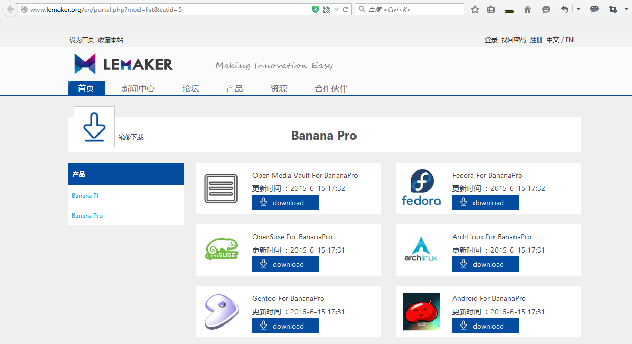This screenshot has height=344, width=632.
Task: Click title Gentoo For BananaPro
Action: coord(288,298)
